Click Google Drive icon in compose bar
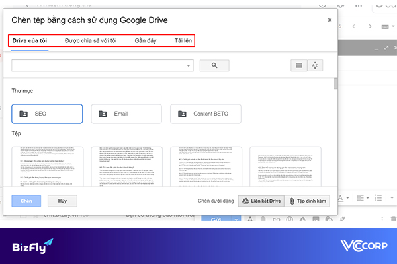 point(302,219)
